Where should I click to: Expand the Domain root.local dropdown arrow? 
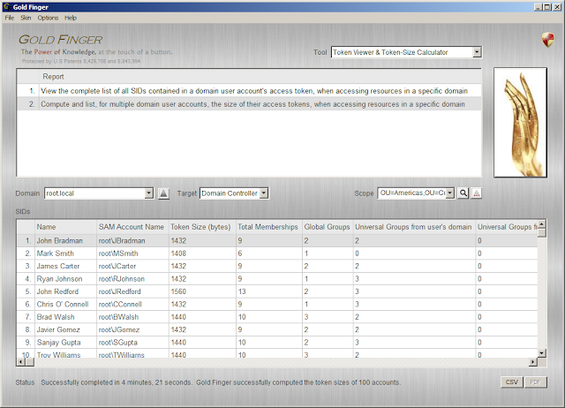coord(149,193)
